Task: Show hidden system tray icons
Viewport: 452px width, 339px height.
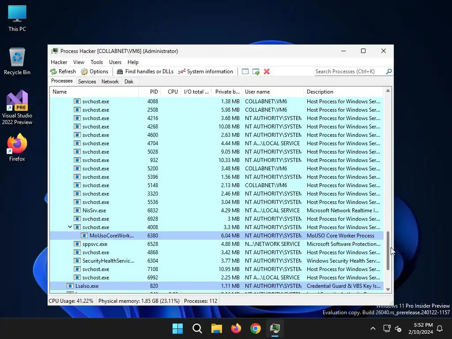Action: [373, 328]
